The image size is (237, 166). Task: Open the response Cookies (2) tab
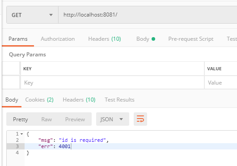click(39, 100)
